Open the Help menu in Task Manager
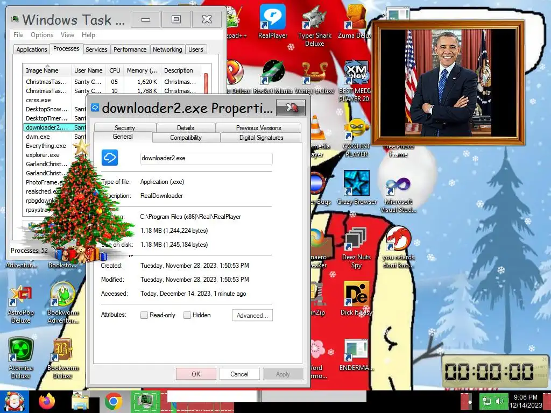 (x=89, y=35)
